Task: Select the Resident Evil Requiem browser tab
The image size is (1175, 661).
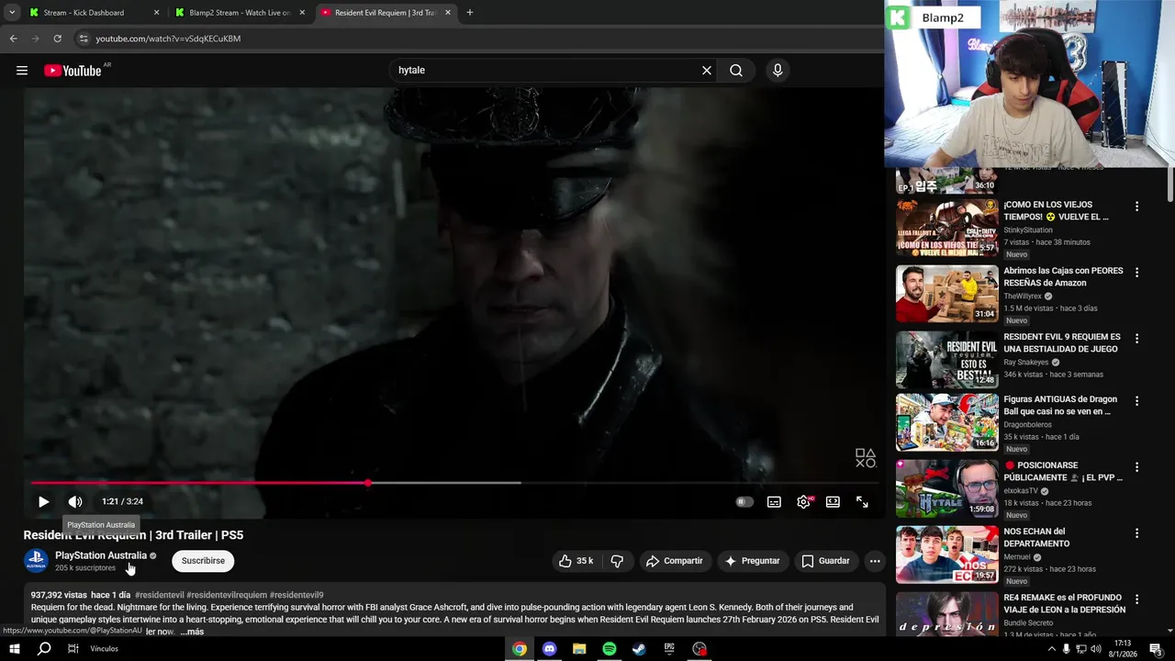Action: [386, 13]
